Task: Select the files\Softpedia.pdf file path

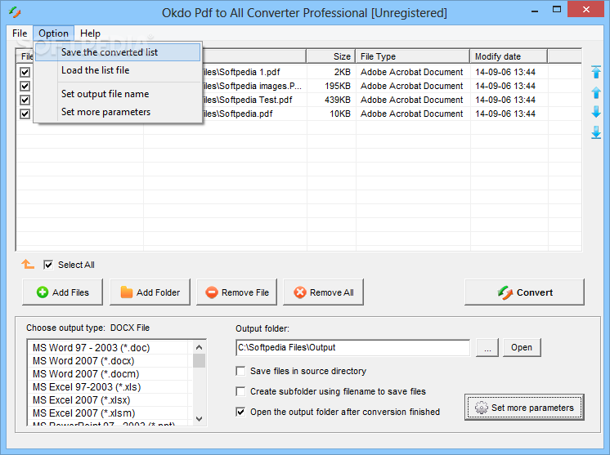Action: click(237, 114)
